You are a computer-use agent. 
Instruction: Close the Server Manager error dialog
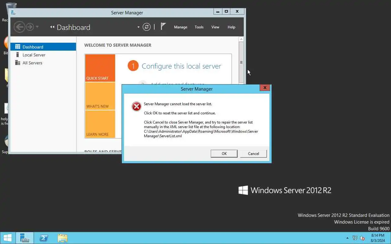coord(265,88)
